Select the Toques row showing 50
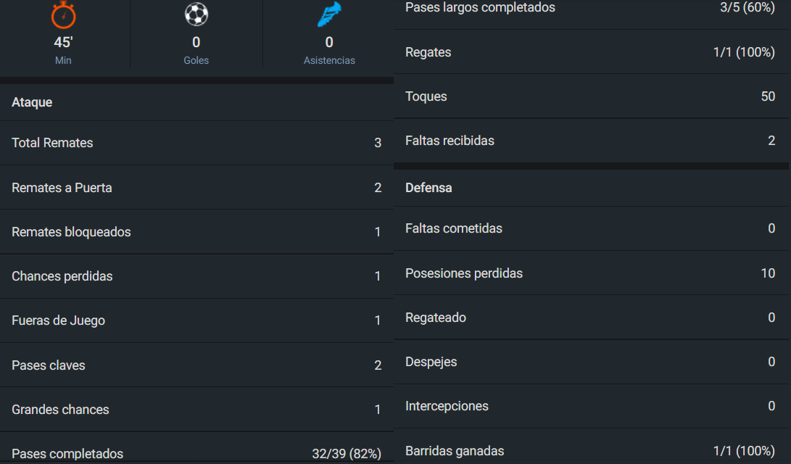Screen dimensions: 791x464 [x=591, y=96]
